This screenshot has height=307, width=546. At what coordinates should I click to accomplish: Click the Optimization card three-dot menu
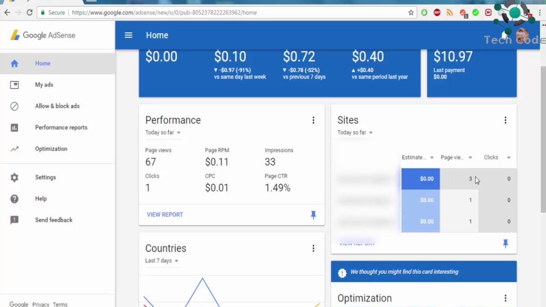pos(505,298)
